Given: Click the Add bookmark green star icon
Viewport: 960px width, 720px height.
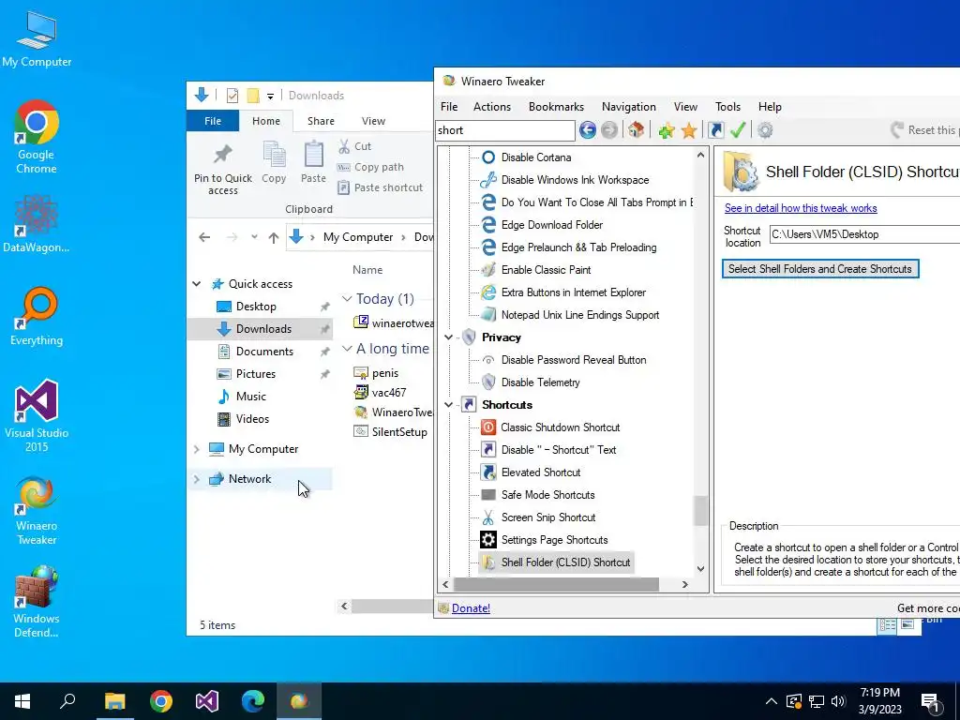Looking at the screenshot, I should pyautogui.click(x=667, y=130).
